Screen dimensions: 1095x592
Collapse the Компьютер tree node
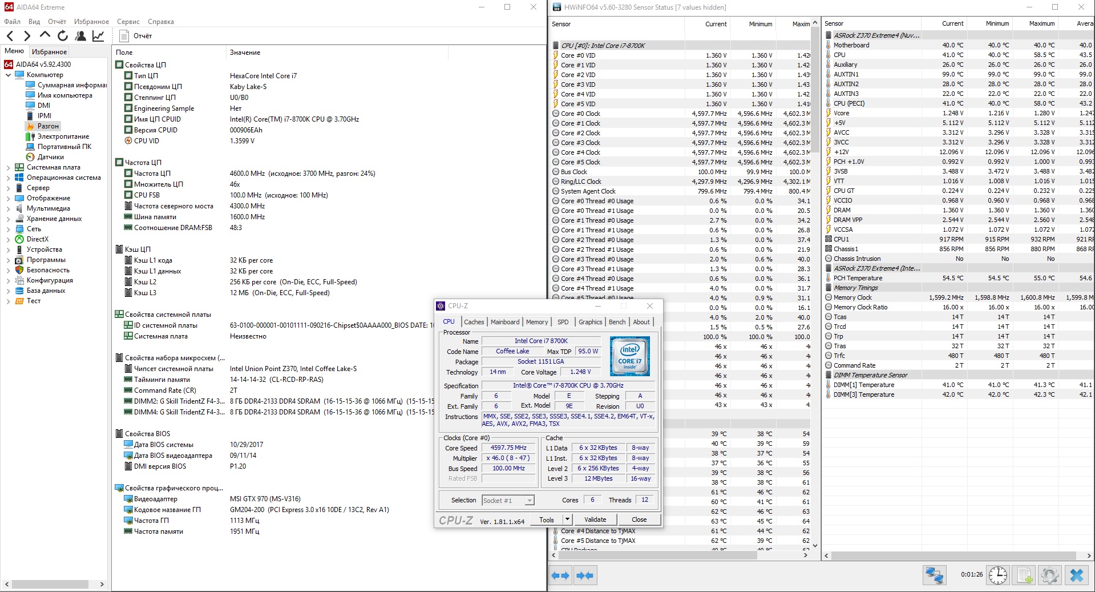(x=8, y=75)
